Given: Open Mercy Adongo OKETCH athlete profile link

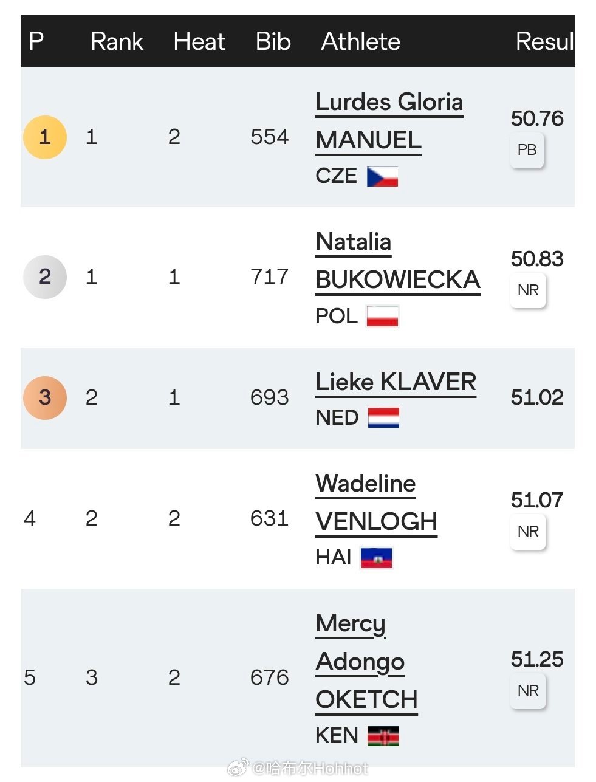Looking at the screenshot, I should (366, 662).
